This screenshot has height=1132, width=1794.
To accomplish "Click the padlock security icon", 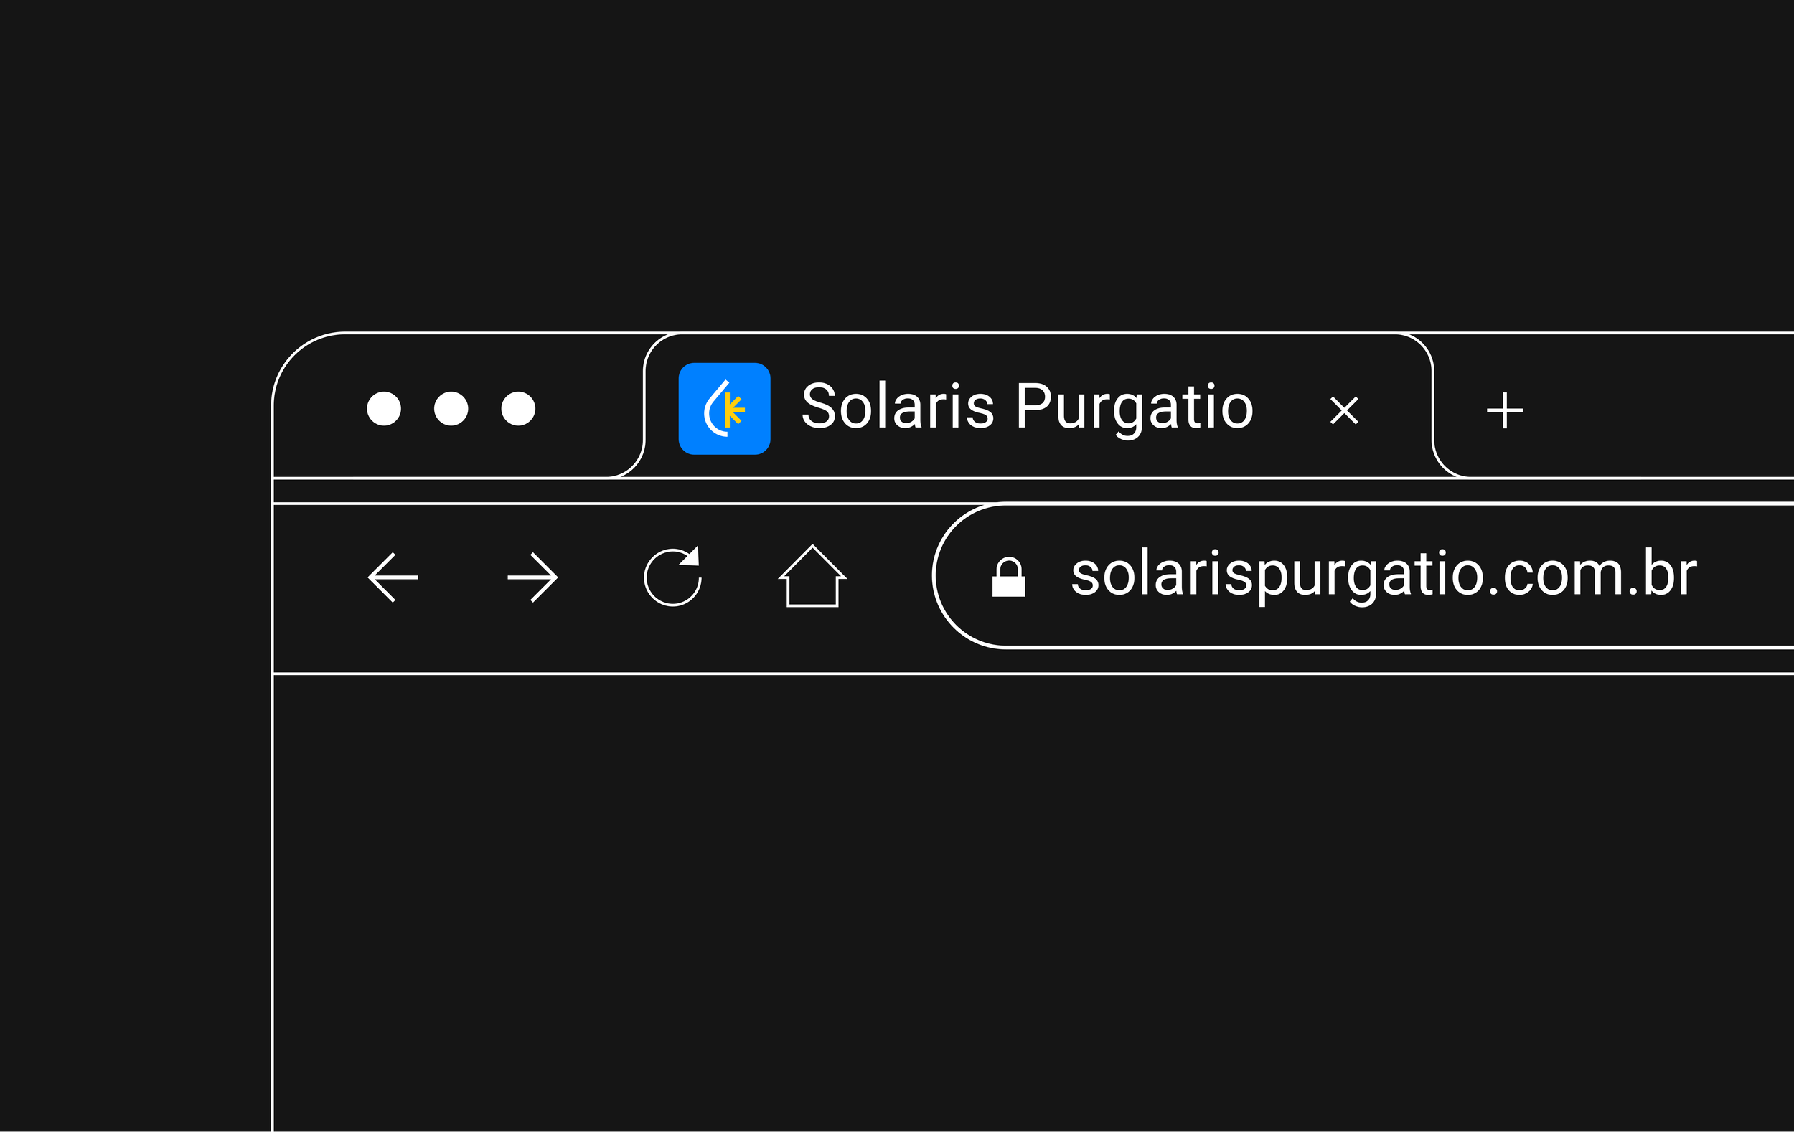I will tap(1009, 577).
